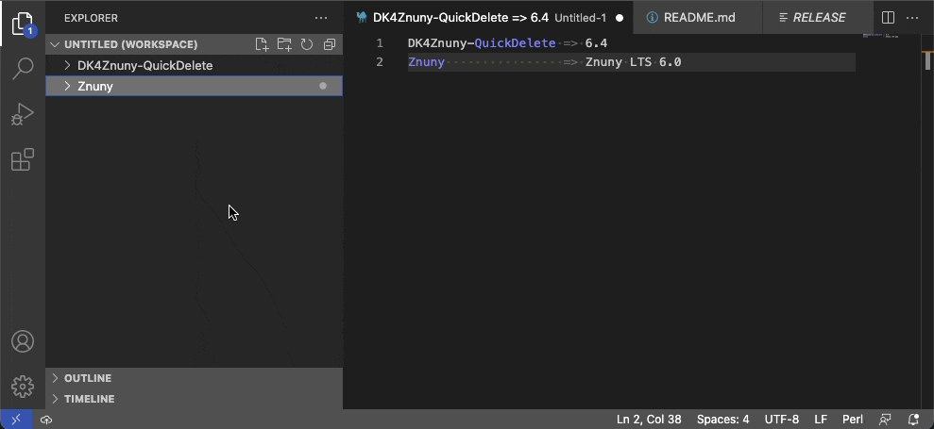Open editor more actions menu

coord(912,18)
